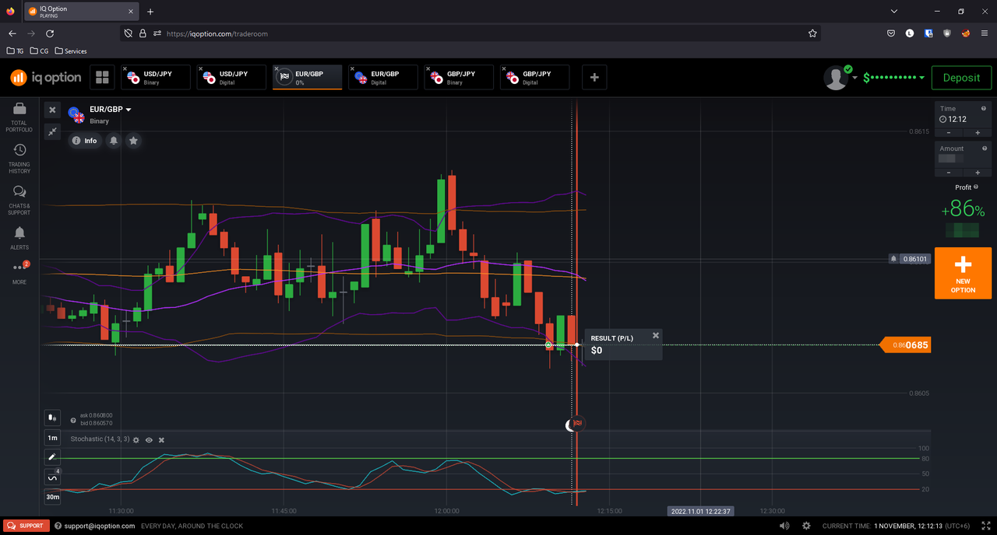Toggle sound speaker icon in footer
This screenshot has width=997, height=535.
click(x=784, y=526)
